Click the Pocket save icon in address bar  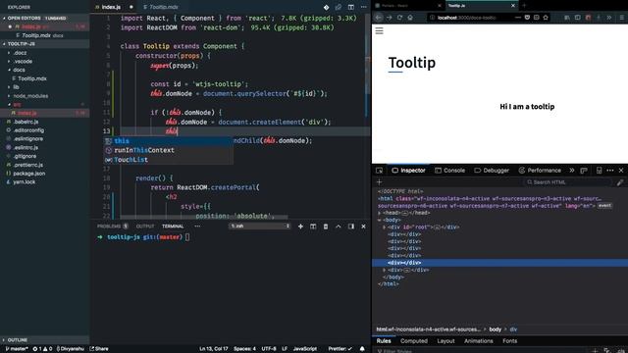coord(527,18)
